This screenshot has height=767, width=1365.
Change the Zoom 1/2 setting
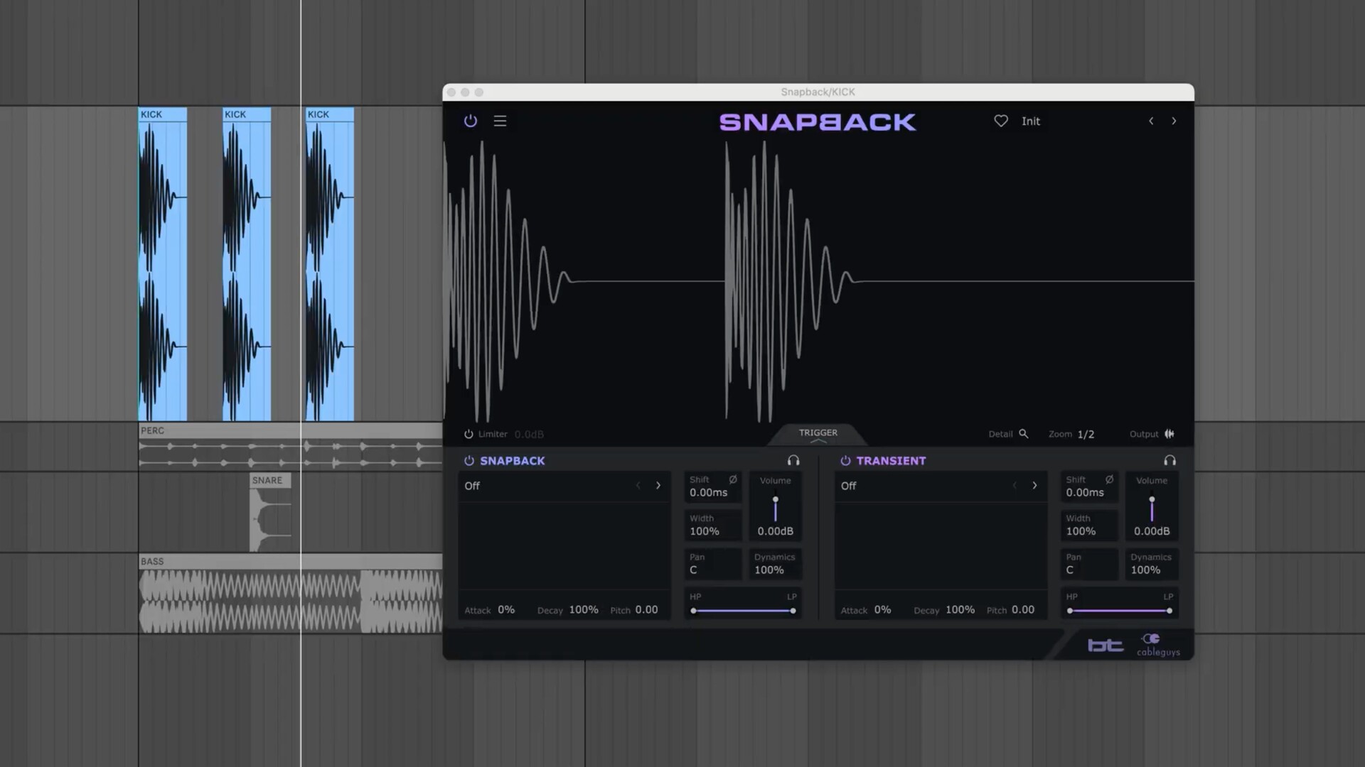coord(1086,434)
